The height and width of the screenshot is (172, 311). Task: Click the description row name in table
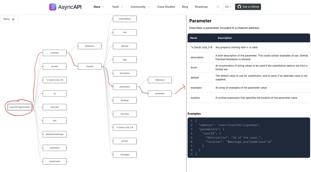197,57
